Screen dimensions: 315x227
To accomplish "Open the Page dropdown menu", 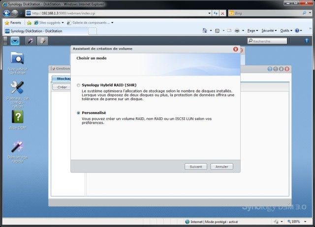I will tap(252, 30).
